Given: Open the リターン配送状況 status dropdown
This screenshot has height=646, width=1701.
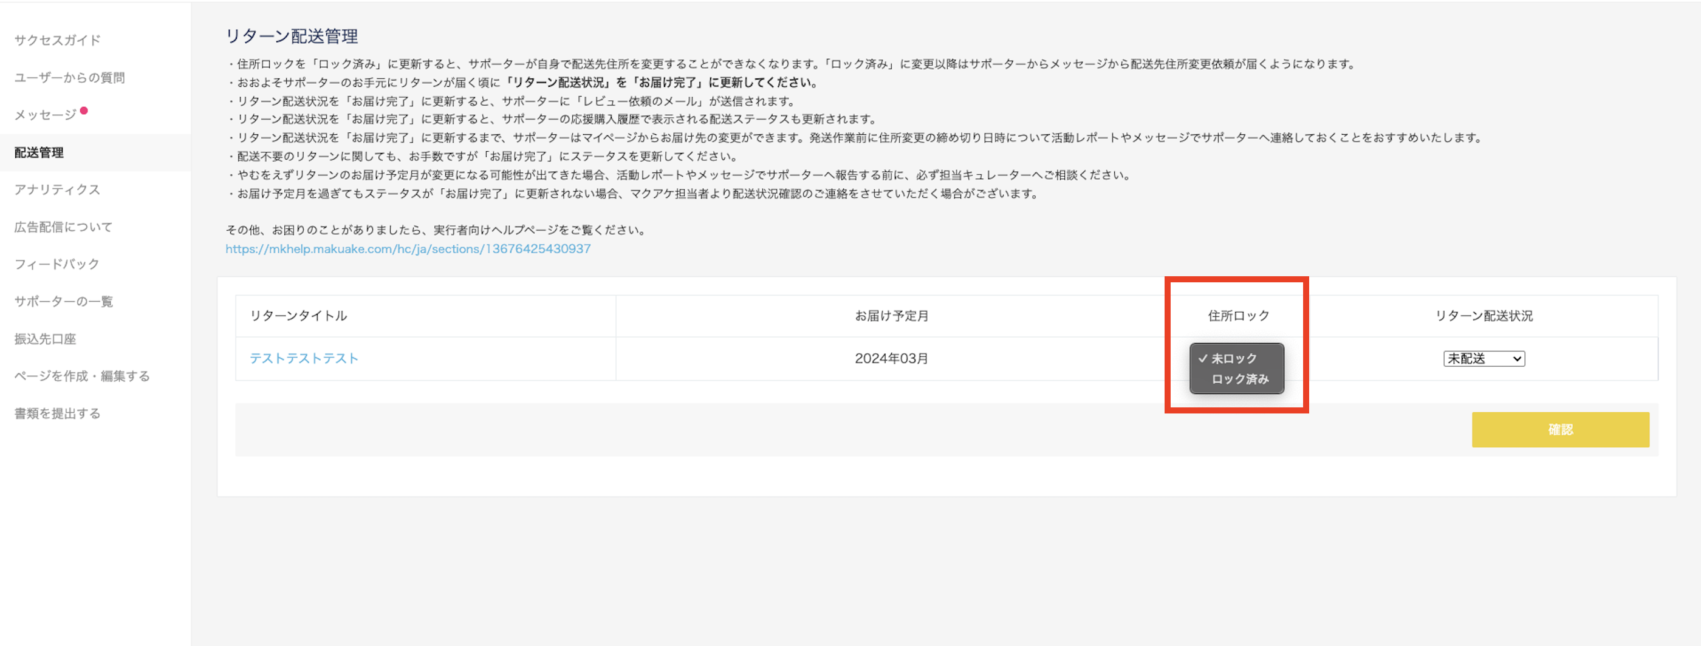Looking at the screenshot, I should (x=1484, y=358).
